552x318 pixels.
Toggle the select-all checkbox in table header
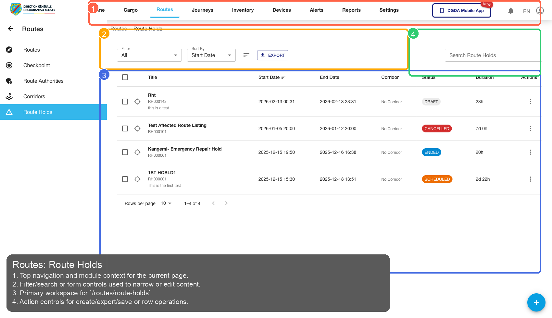pyautogui.click(x=125, y=77)
